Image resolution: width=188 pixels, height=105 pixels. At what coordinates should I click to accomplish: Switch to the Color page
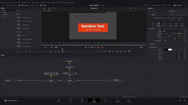(106, 100)
